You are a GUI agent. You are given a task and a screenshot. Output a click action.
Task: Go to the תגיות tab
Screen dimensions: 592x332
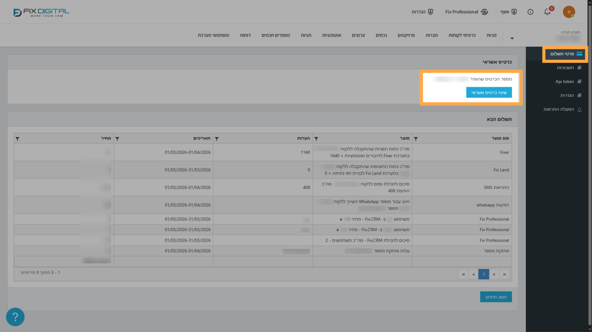click(306, 35)
